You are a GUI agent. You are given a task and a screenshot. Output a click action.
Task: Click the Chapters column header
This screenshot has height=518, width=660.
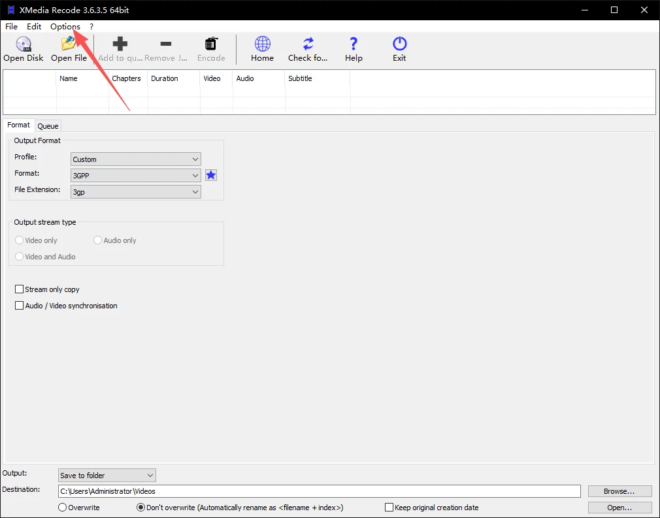point(128,78)
